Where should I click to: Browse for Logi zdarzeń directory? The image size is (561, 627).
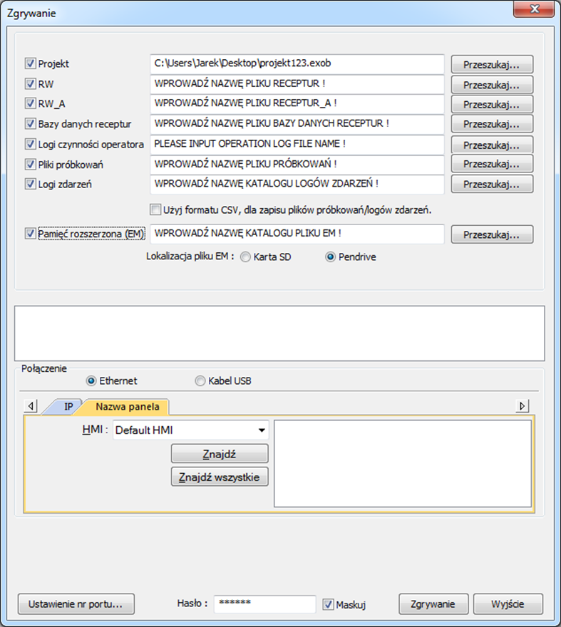(x=492, y=184)
